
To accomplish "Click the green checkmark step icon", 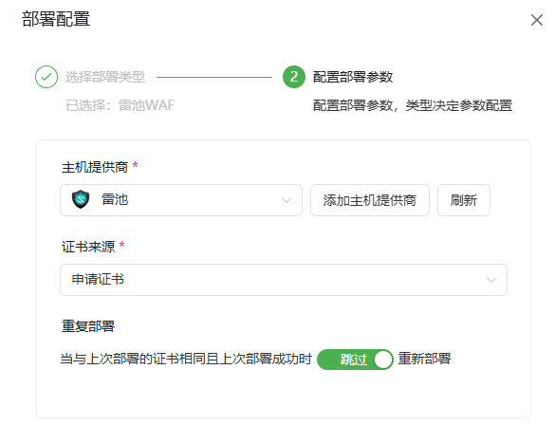I will tap(46, 77).
